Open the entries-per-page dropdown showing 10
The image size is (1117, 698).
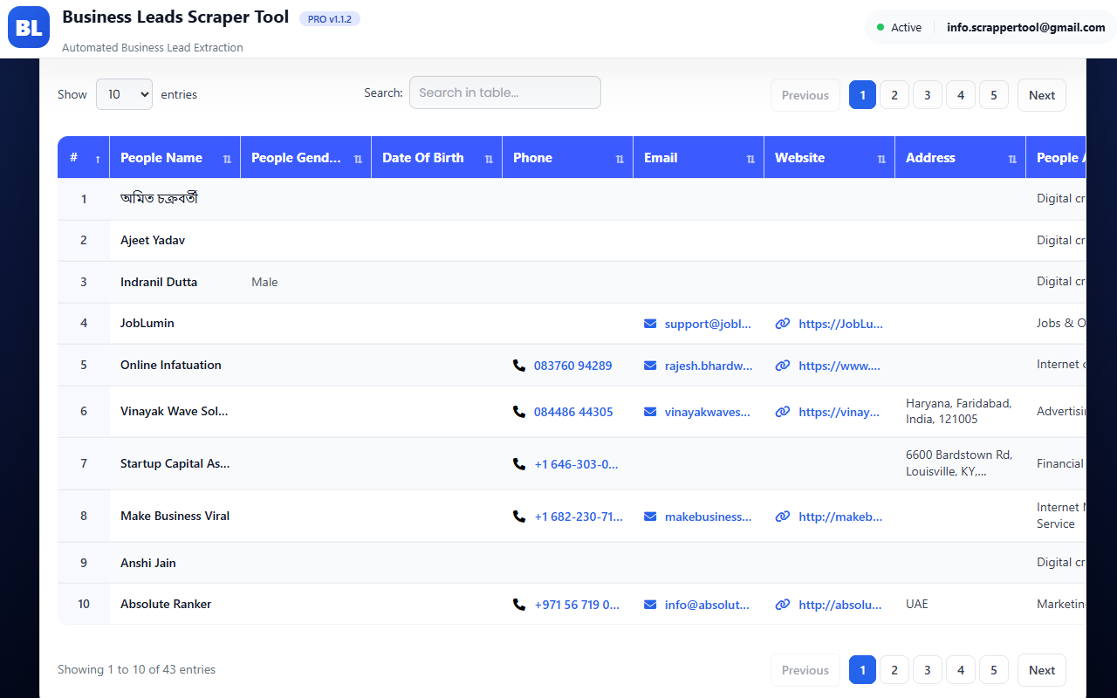point(124,94)
